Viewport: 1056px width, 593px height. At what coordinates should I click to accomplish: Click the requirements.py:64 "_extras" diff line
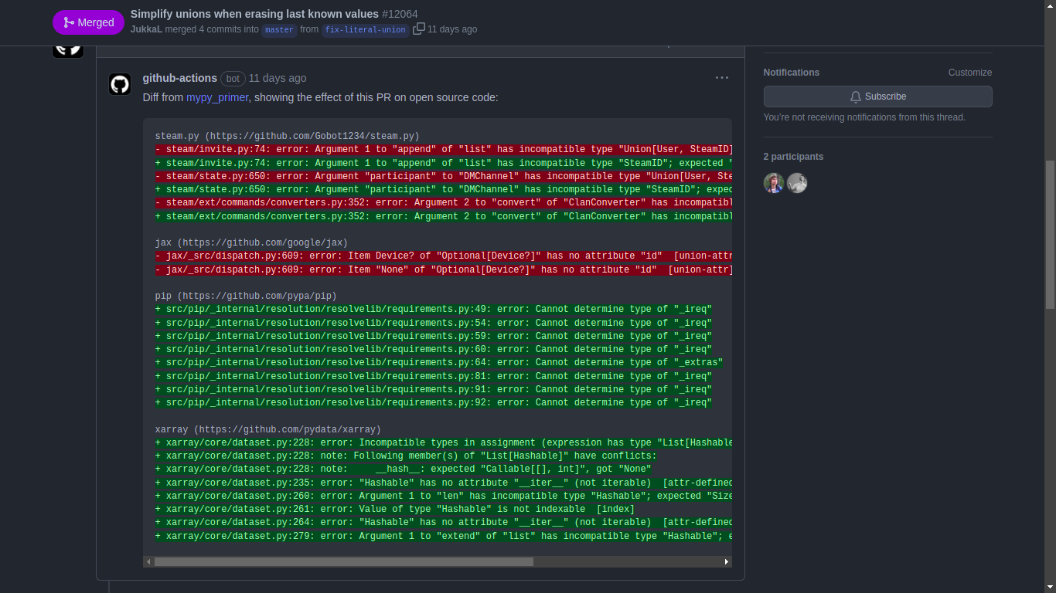pyautogui.click(x=439, y=362)
